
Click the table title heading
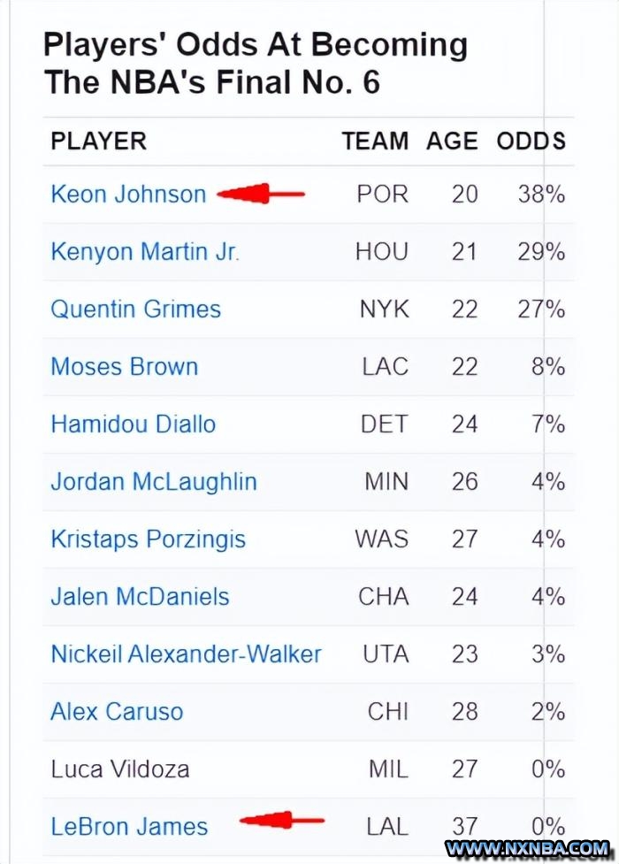[x=256, y=64]
